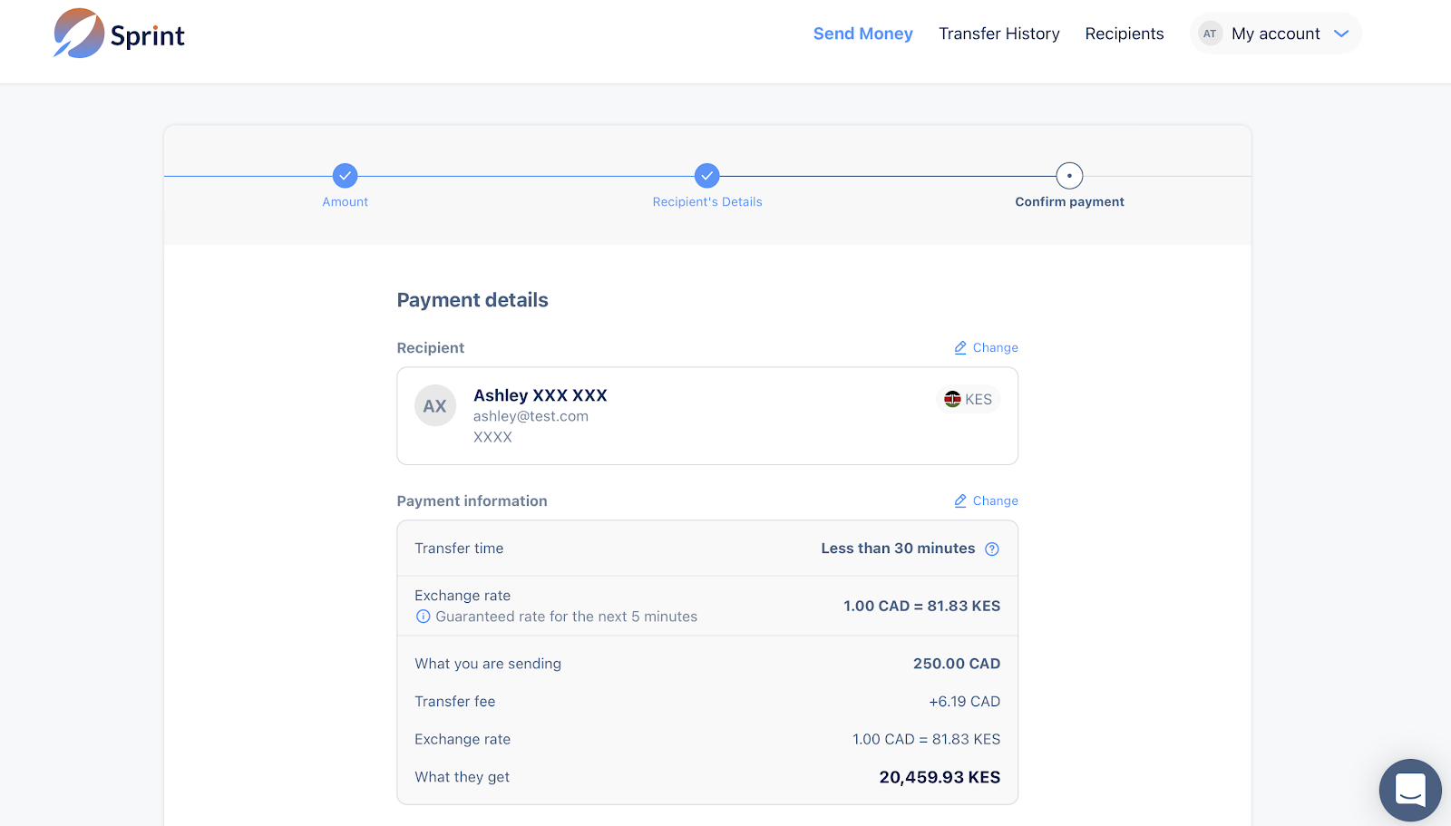Click the AX recipient avatar

click(435, 406)
